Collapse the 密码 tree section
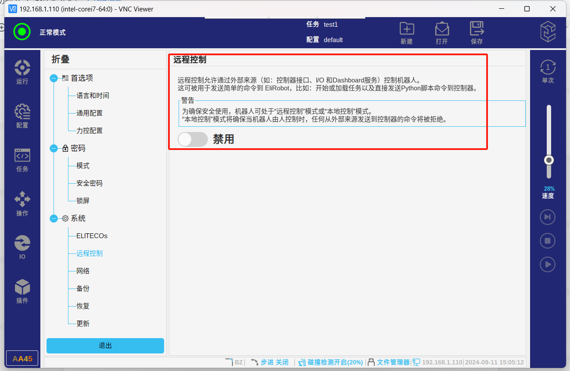Viewport: 570px width, 371px height. tap(54, 148)
